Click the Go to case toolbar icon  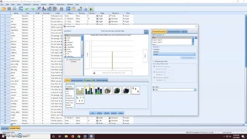point(39,9)
